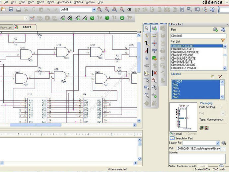
Task: Open the simulation profile dropdown in toolbar
Action: 26,18
